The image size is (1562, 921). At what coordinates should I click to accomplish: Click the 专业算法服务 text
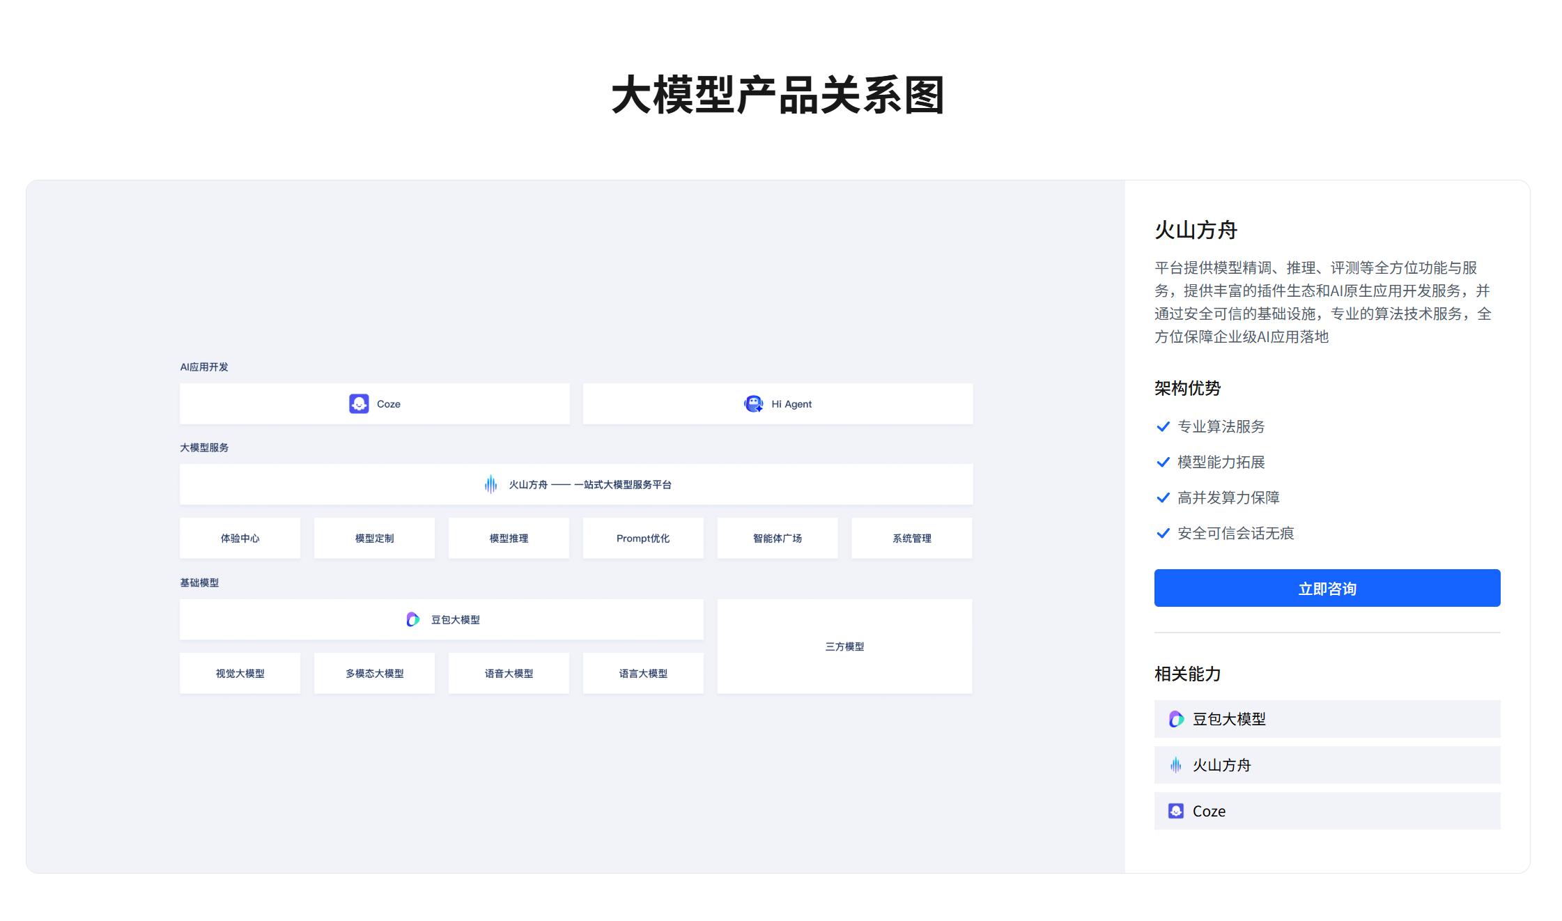[1221, 426]
